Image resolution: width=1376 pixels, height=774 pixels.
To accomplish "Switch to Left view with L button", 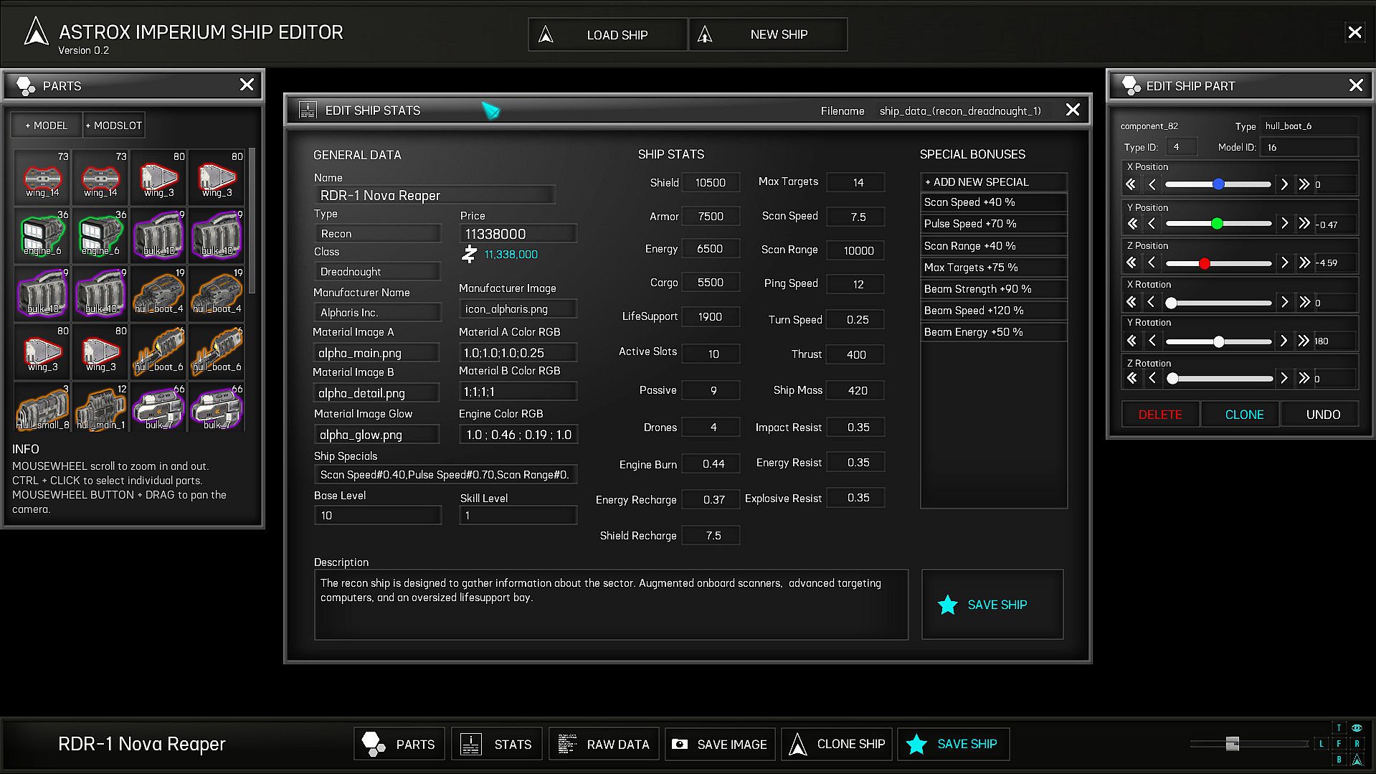I will tap(1321, 744).
